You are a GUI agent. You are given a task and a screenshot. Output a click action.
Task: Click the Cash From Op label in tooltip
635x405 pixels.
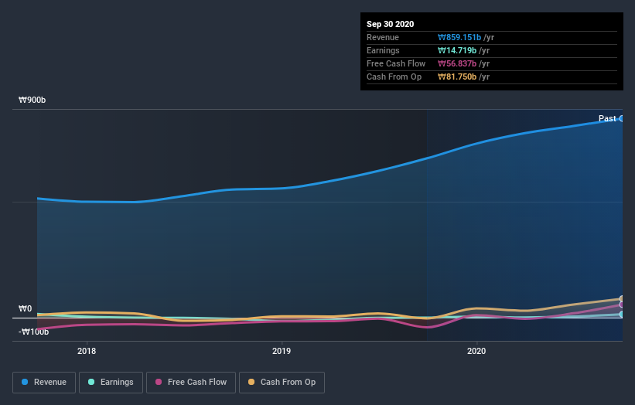pyautogui.click(x=394, y=77)
